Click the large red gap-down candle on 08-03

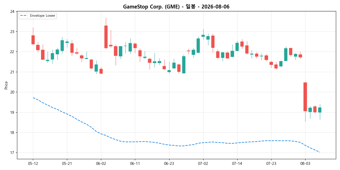305,97
